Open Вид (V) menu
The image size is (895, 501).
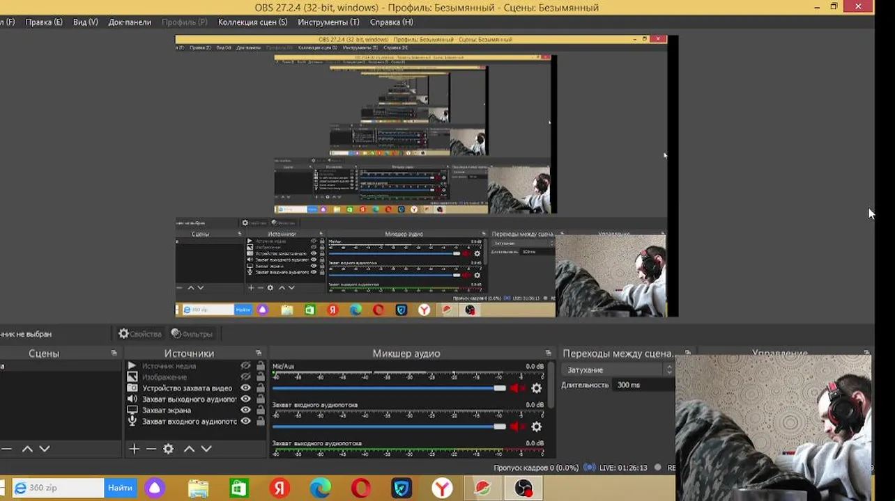coord(86,22)
